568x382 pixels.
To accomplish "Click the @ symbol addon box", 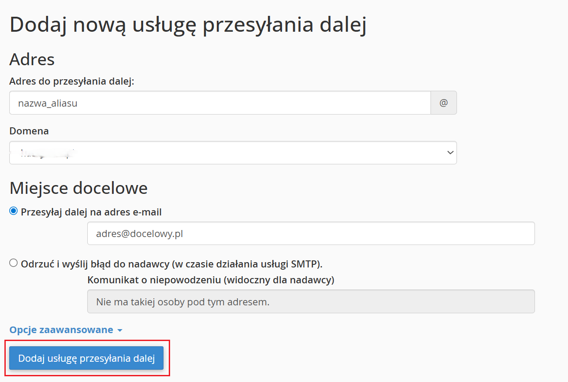I will coord(443,103).
